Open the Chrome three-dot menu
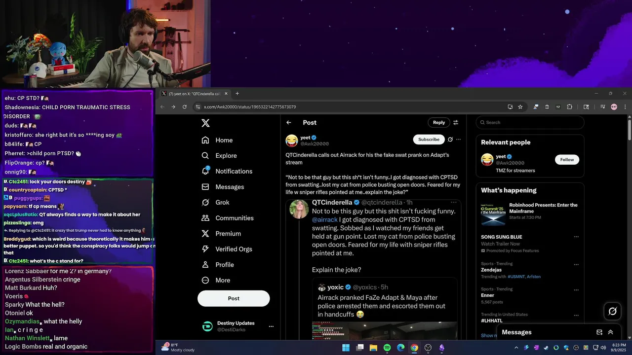632x355 pixels. tap(625, 107)
